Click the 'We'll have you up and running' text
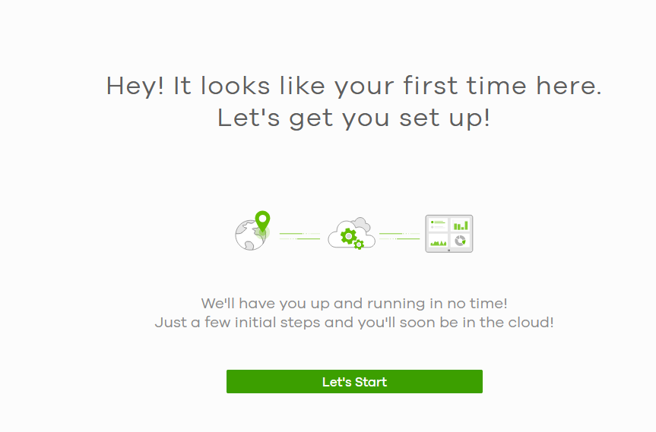Image resolution: width=656 pixels, height=432 pixels. pos(354,304)
